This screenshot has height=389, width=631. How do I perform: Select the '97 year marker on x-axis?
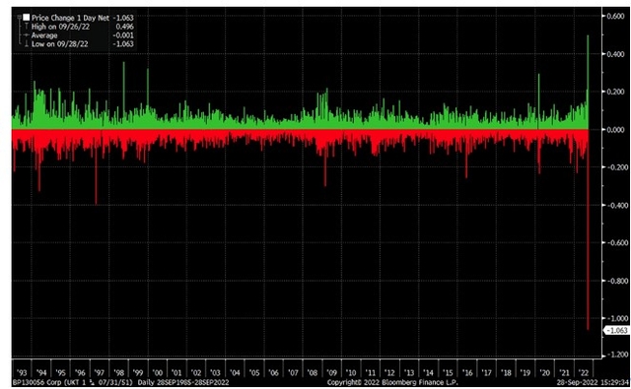[99, 372]
